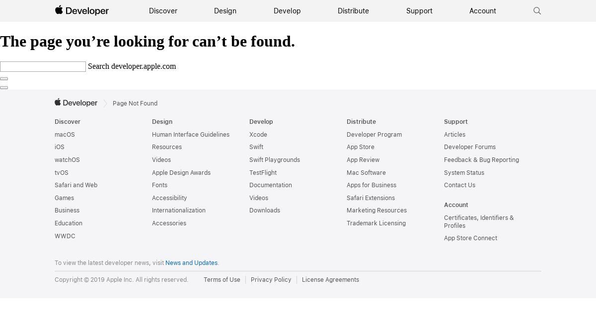The width and height of the screenshot is (596, 312).
Task: Click the first small button below the search field
Action: click(4, 79)
